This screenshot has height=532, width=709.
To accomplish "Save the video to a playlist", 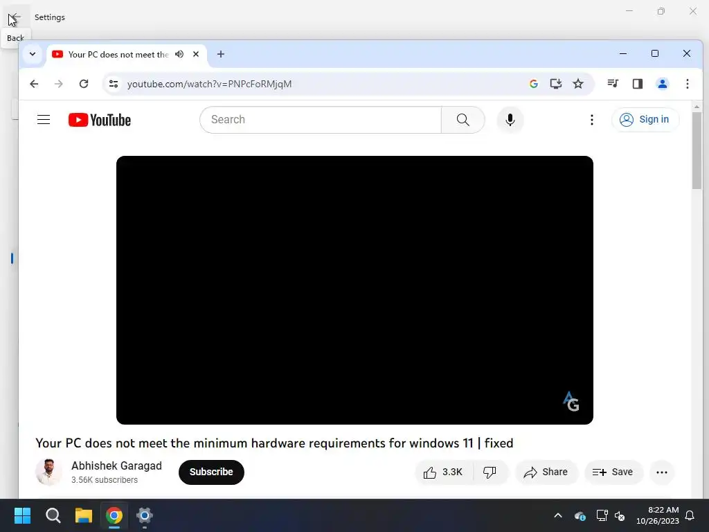I will click(613, 472).
